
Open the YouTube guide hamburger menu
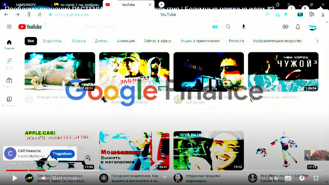(9, 27)
